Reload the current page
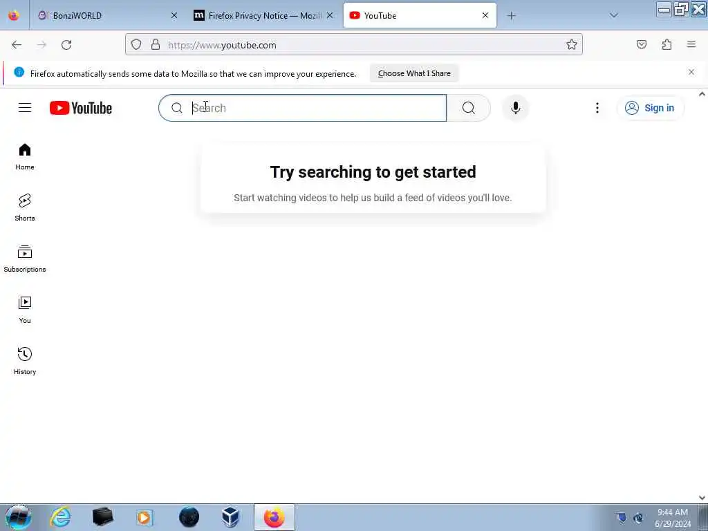The width and height of the screenshot is (708, 531). pos(66,45)
